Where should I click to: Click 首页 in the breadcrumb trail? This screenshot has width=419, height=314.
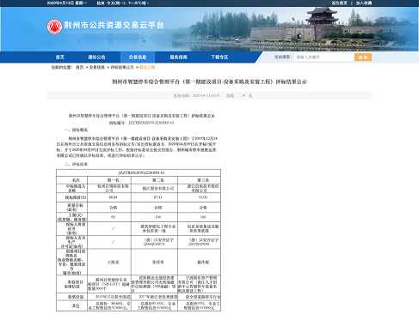pos(79,68)
